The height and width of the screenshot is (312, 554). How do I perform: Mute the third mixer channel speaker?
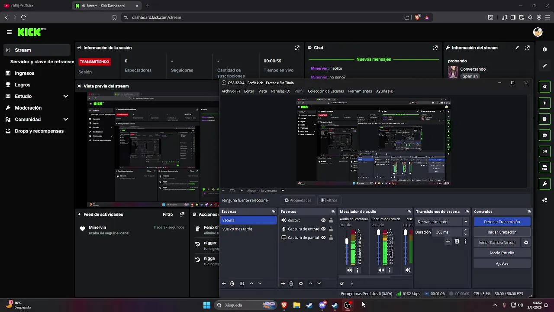408,270
